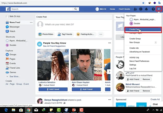Image resolution: width=163 pixels, height=113 pixels.
Task: Click the Facebook logo icon
Action: [x=8, y=9]
